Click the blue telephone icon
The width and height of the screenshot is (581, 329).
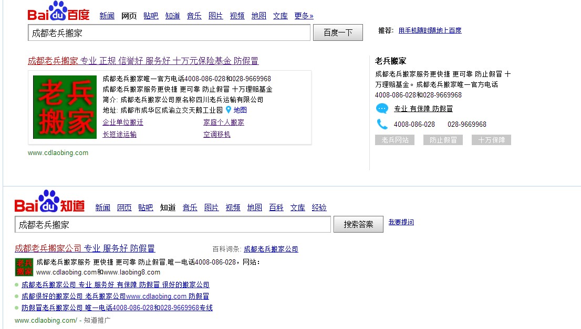(382, 124)
